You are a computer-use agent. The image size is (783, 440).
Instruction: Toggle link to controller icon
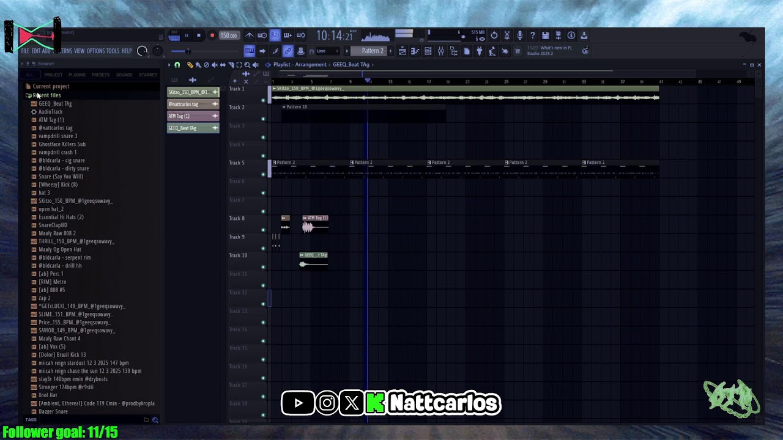[x=288, y=51]
